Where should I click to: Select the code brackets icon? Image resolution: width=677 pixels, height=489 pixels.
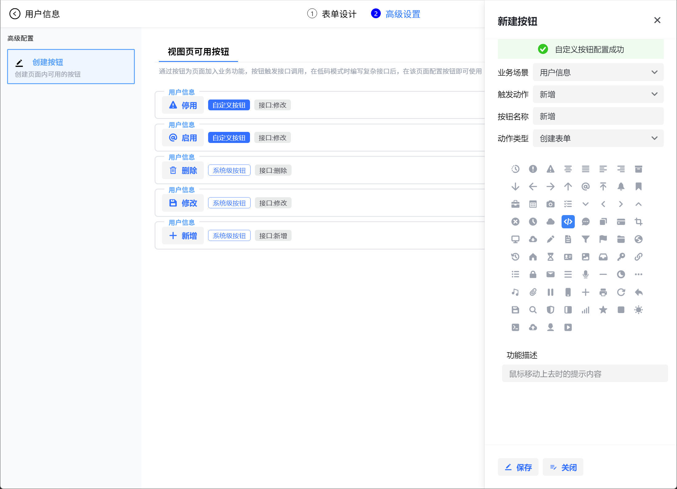click(568, 222)
